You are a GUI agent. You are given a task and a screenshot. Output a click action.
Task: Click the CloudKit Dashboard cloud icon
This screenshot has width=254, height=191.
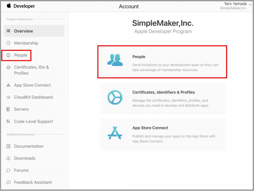click(x=8, y=97)
